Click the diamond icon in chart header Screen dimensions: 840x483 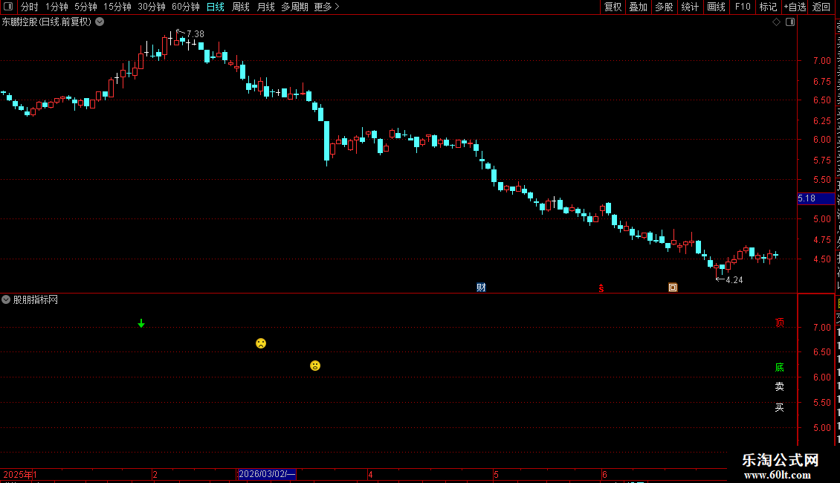[x=776, y=22]
